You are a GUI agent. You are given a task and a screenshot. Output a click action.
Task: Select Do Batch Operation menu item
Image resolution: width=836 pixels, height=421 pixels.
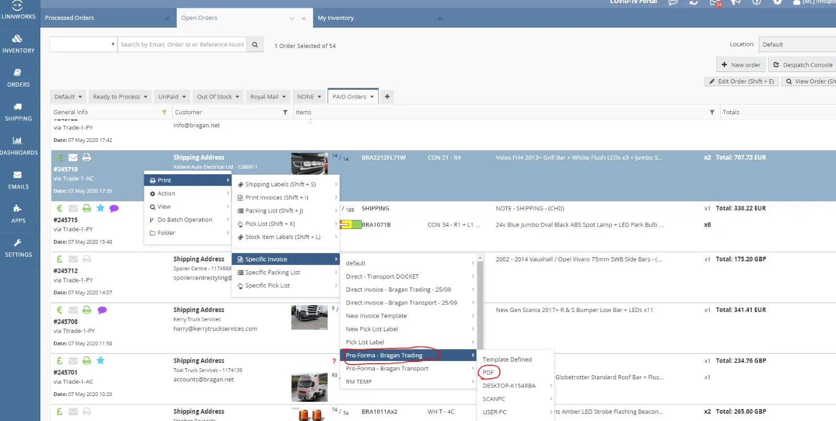(x=187, y=220)
